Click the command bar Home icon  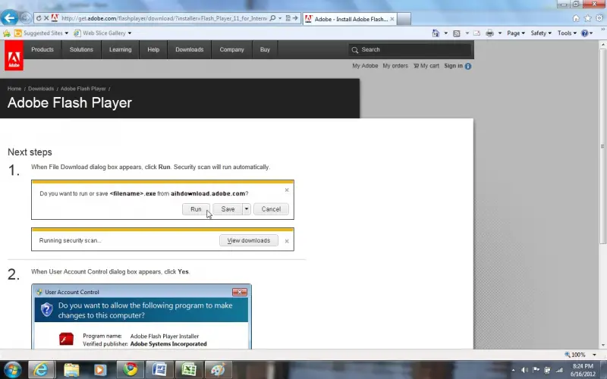436,33
